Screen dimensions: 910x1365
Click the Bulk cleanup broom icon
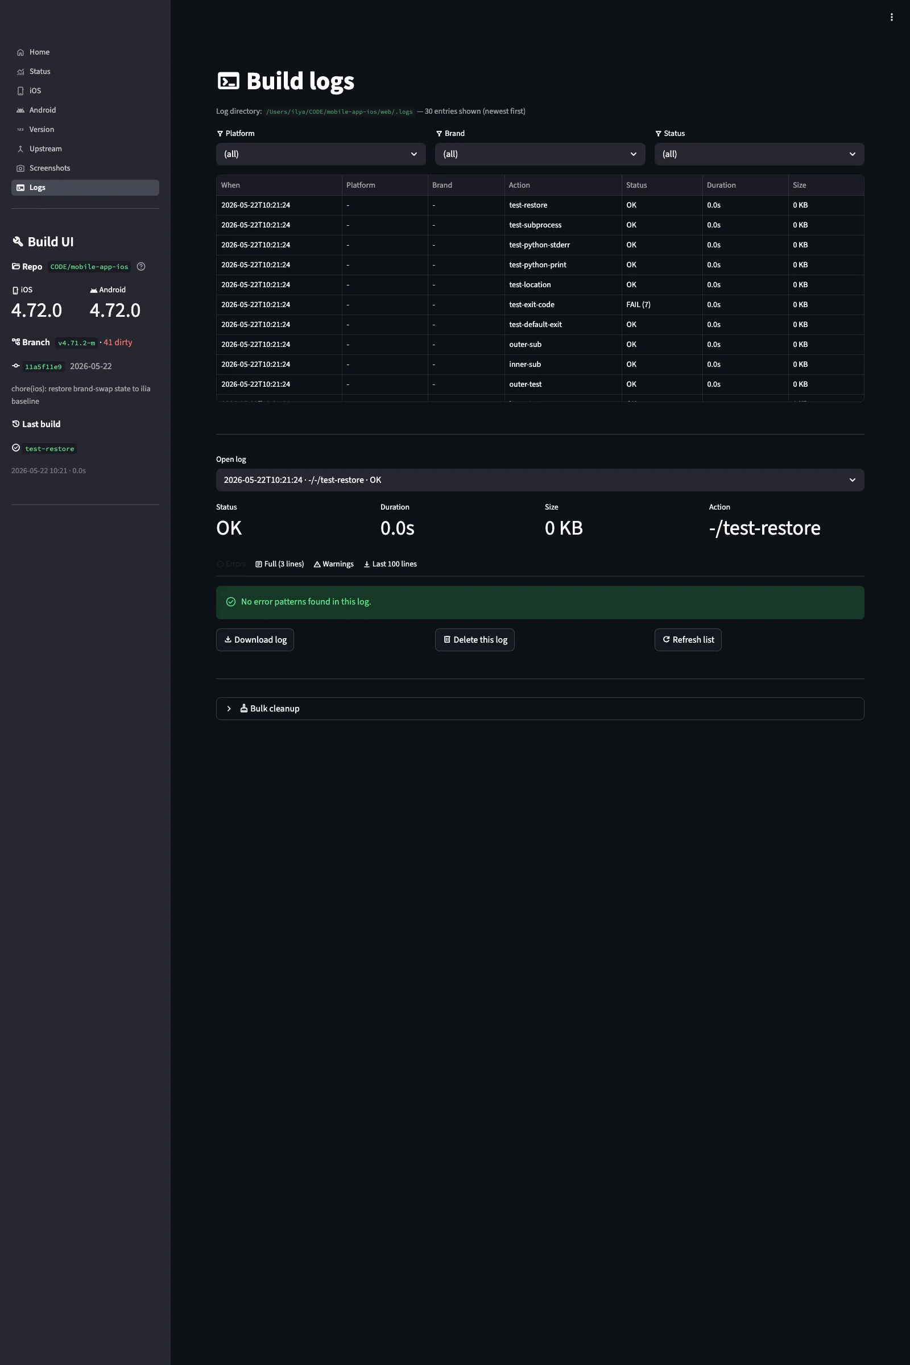coord(244,708)
